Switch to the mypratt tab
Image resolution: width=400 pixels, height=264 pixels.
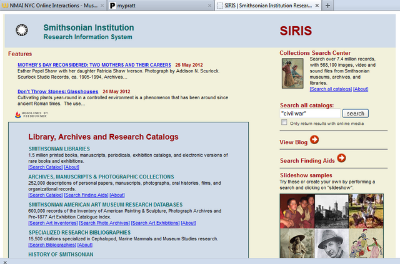click(161, 6)
